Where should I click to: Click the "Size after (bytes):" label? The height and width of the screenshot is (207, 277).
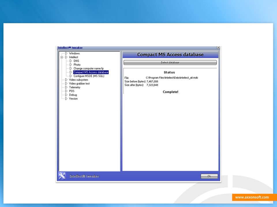pos(134,85)
